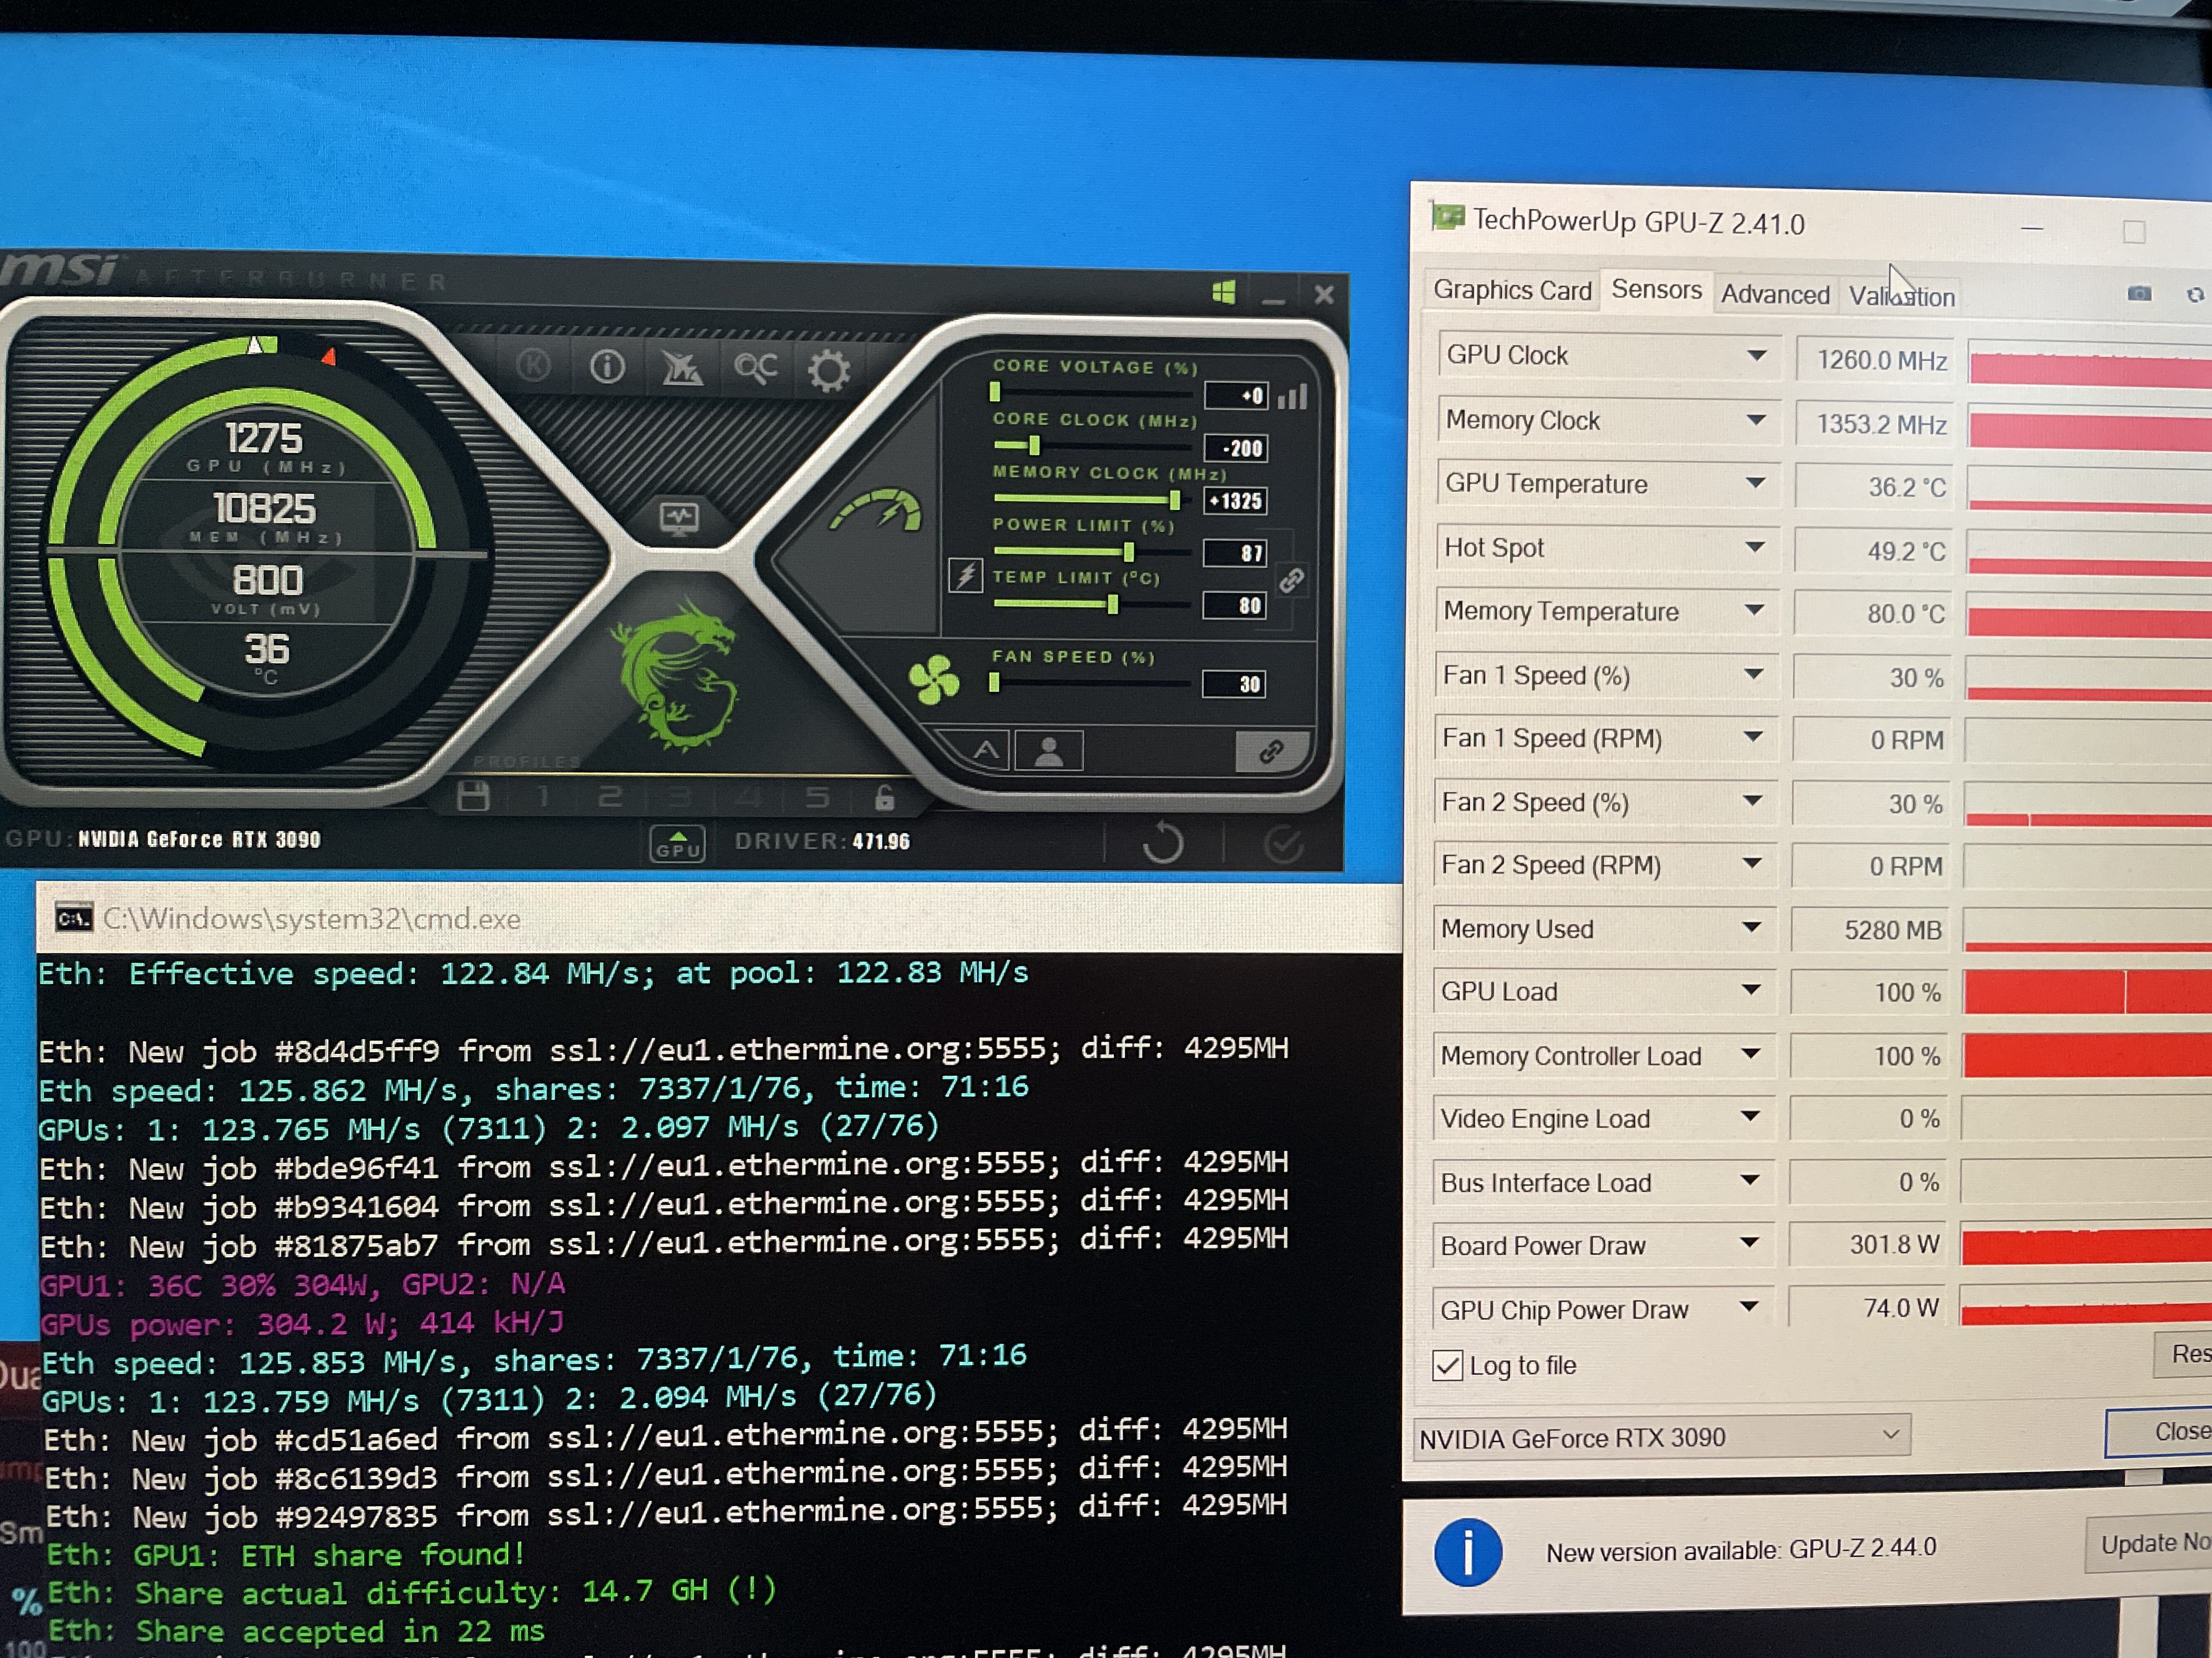Click the reset settings circular arrow
Viewport: 2212px width, 1658px height.
coord(1163,843)
